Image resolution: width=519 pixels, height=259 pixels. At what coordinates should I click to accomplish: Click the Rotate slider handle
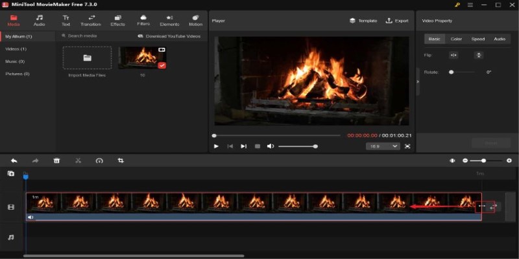[451, 72]
